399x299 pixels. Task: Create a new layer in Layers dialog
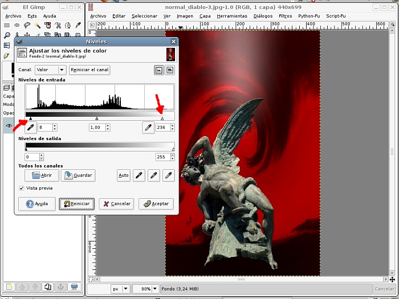coord(9,287)
